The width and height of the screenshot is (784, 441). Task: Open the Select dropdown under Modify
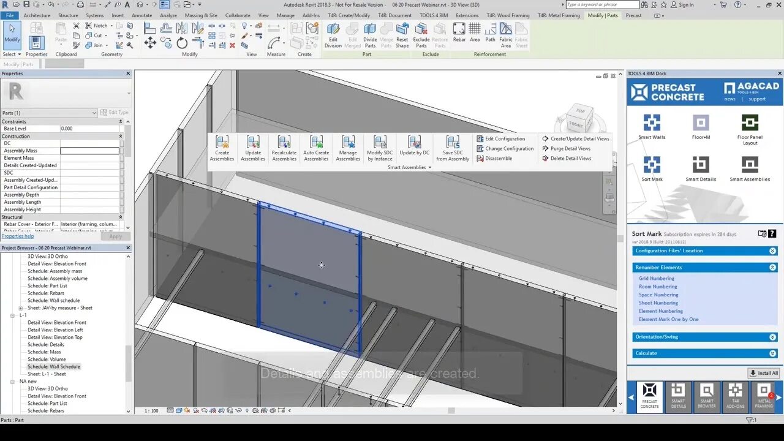point(12,54)
